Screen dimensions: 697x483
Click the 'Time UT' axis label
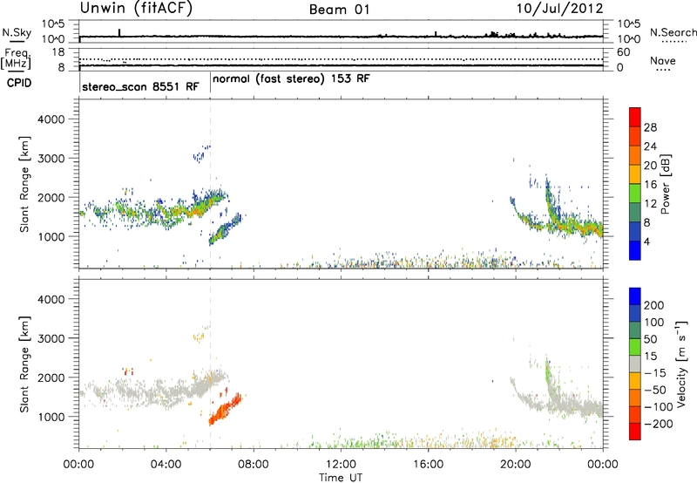pyautogui.click(x=340, y=478)
